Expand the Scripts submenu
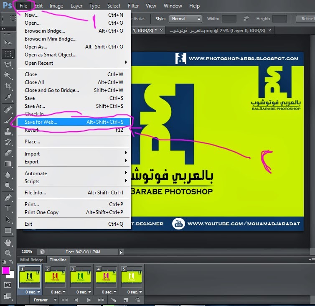The height and width of the screenshot is (306, 315). click(x=74, y=181)
